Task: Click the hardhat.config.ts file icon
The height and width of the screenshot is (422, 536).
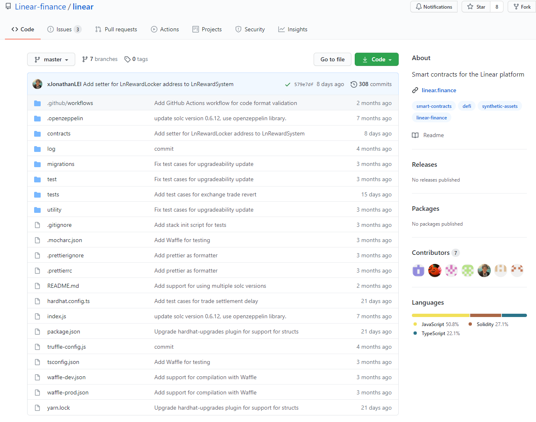Action: tap(37, 301)
